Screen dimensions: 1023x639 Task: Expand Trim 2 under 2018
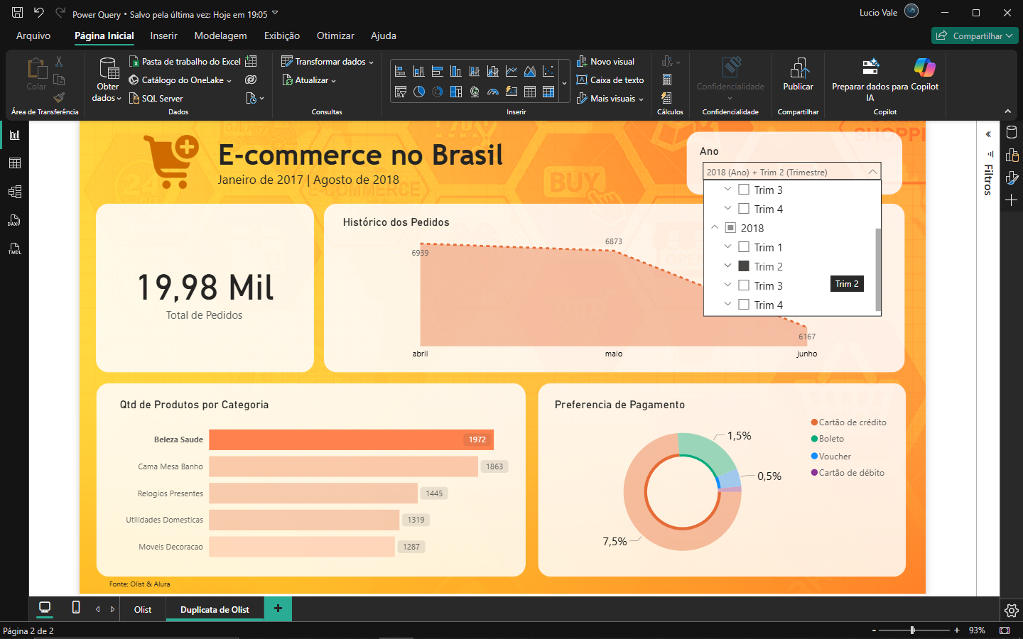(727, 266)
